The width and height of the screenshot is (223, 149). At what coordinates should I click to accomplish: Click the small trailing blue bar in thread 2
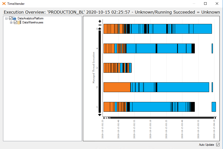(212, 87)
